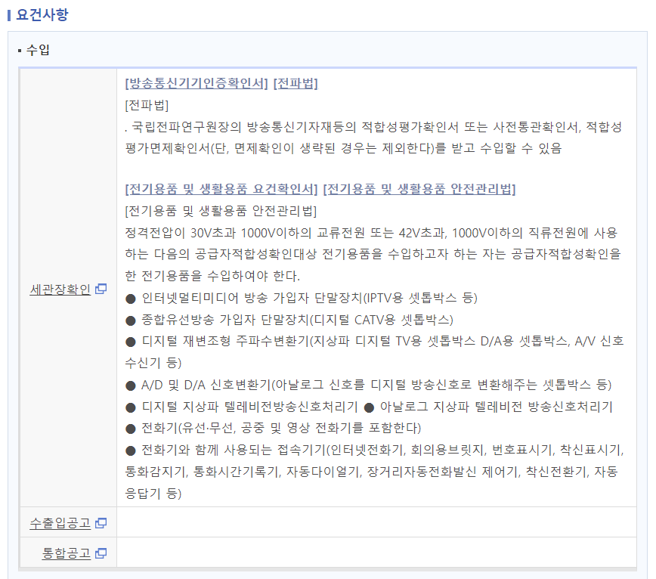Click the IPTV용 셋톱박스 bullet item
The width and height of the screenshot is (656, 579).
coord(302,297)
